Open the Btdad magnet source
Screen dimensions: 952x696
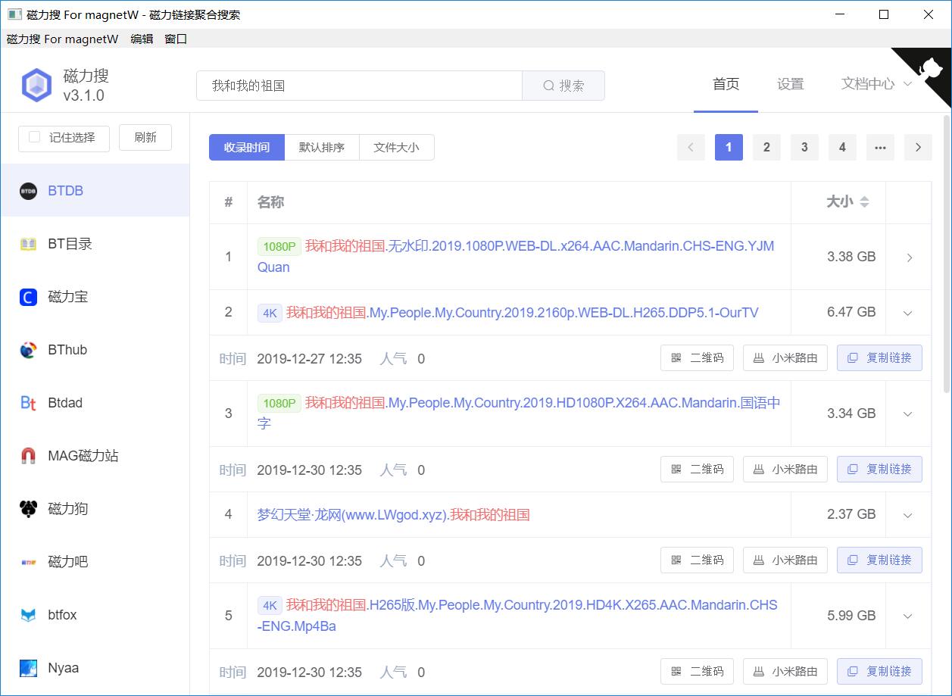click(64, 402)
